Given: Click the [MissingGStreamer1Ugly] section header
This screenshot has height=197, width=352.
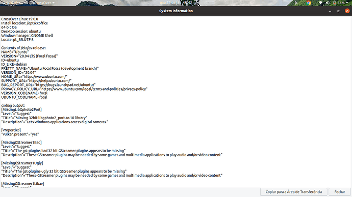Looking at the screenshot, I should (x=22, y=163).
